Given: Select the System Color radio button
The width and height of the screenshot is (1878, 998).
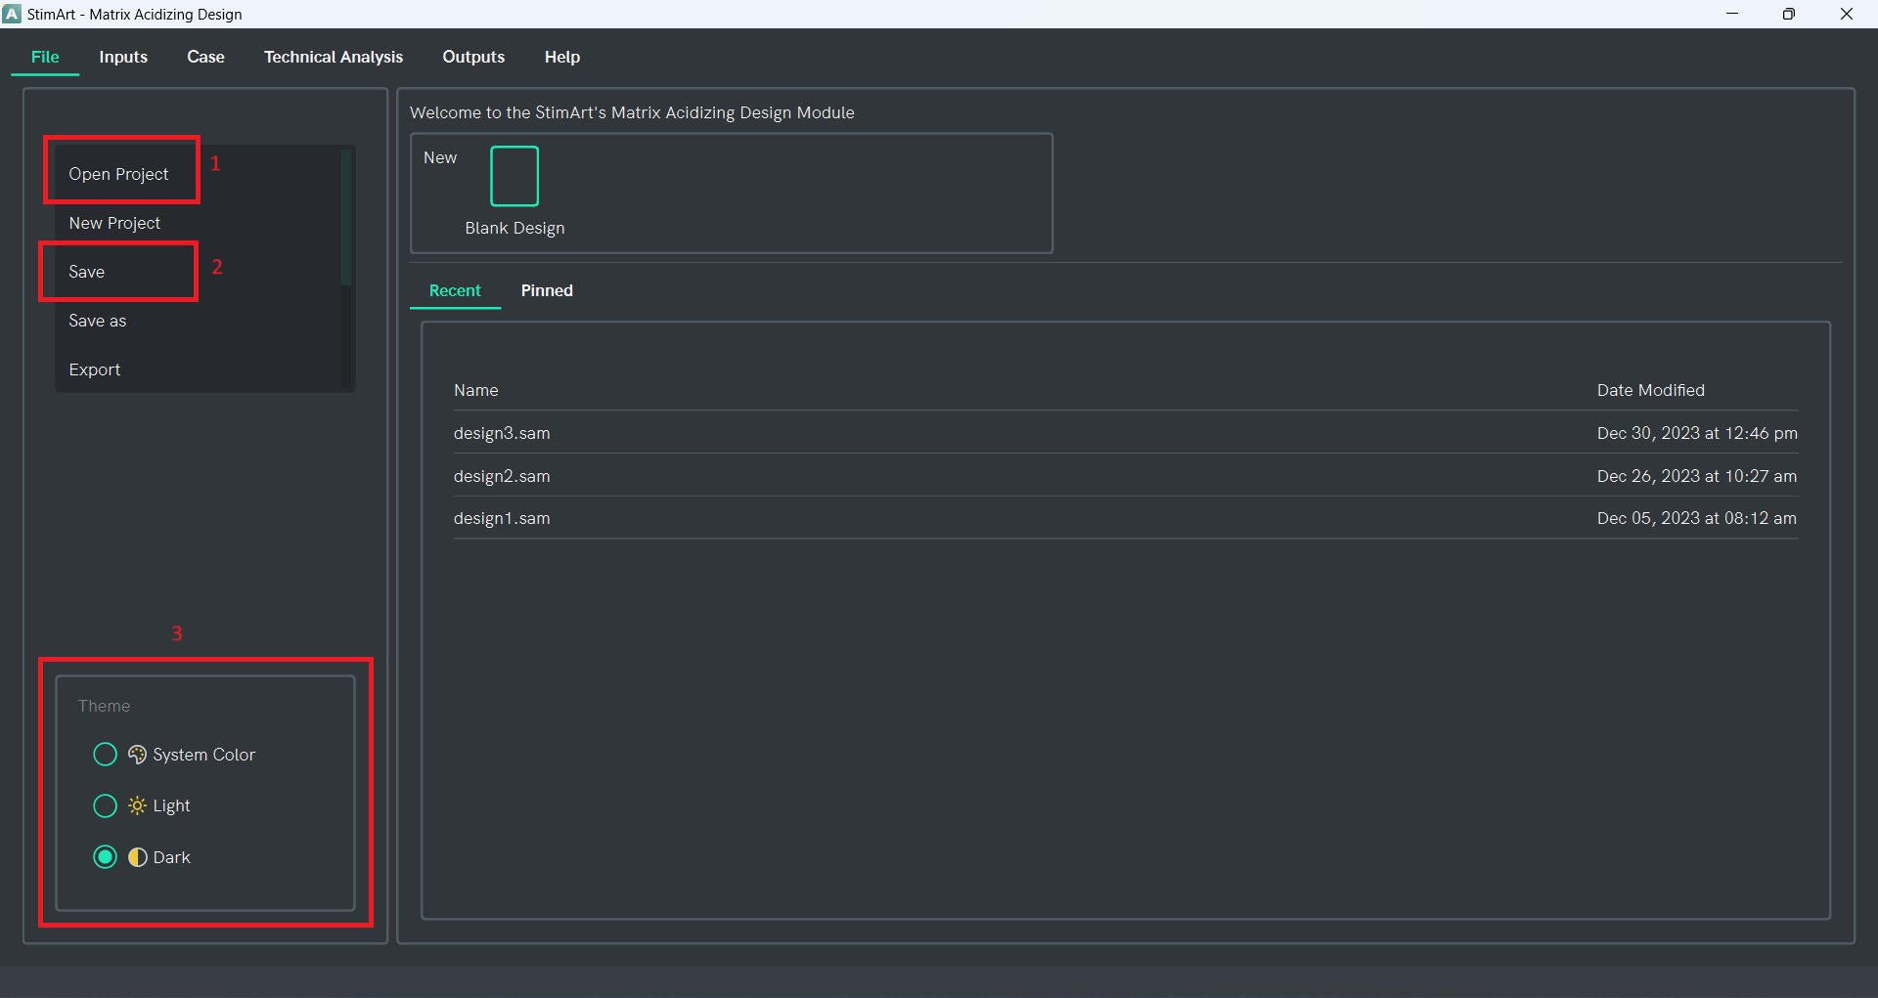Looking at the screenshot, I should 105,755.
